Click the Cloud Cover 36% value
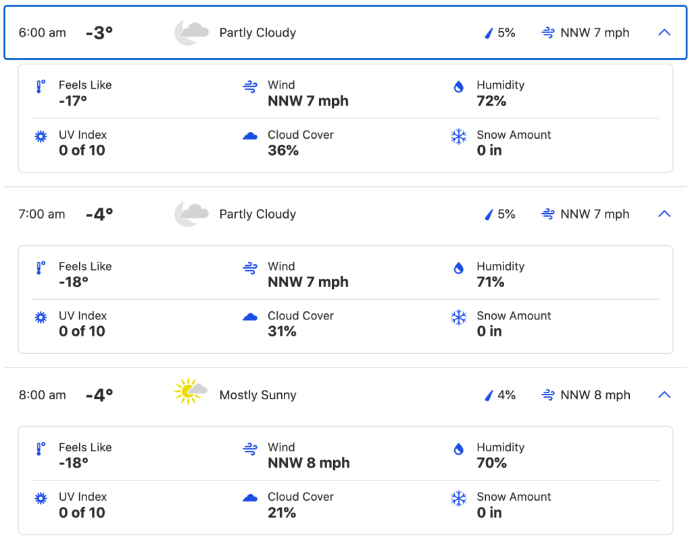The image size is (692, 538). (283, 150)
